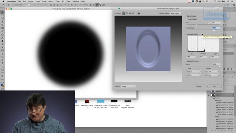Open the Offset V/Y dropdown
This screenshot has width=236, height=133.
point(218,75)
